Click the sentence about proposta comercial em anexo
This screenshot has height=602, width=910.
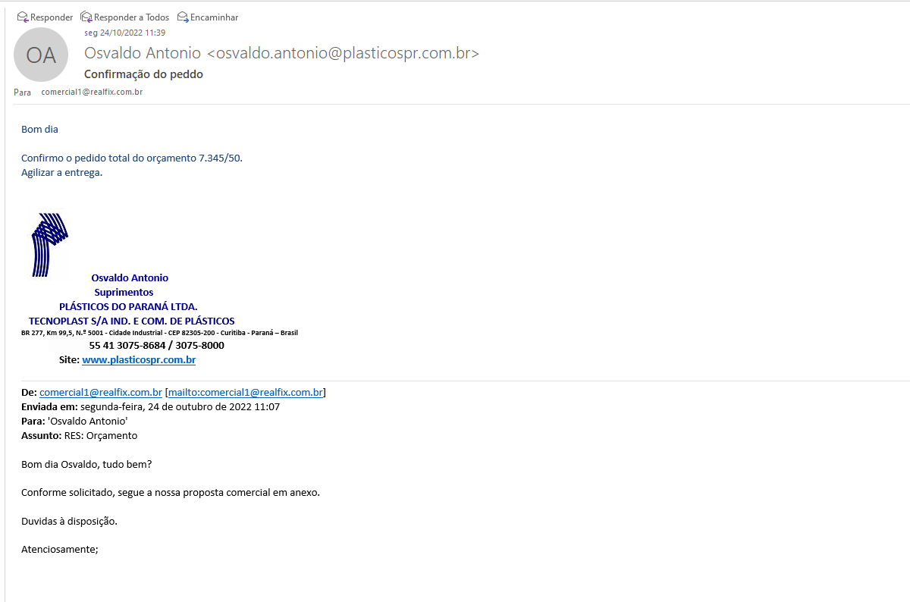(x=171, y=492)
